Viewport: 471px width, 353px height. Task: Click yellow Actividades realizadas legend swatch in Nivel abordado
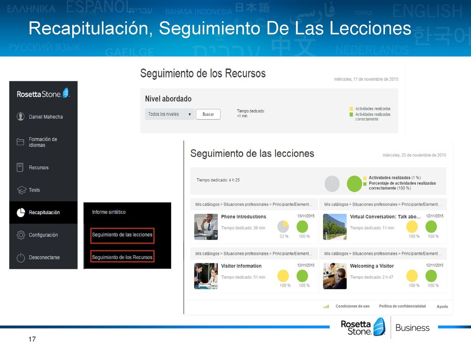coord(351,109)
